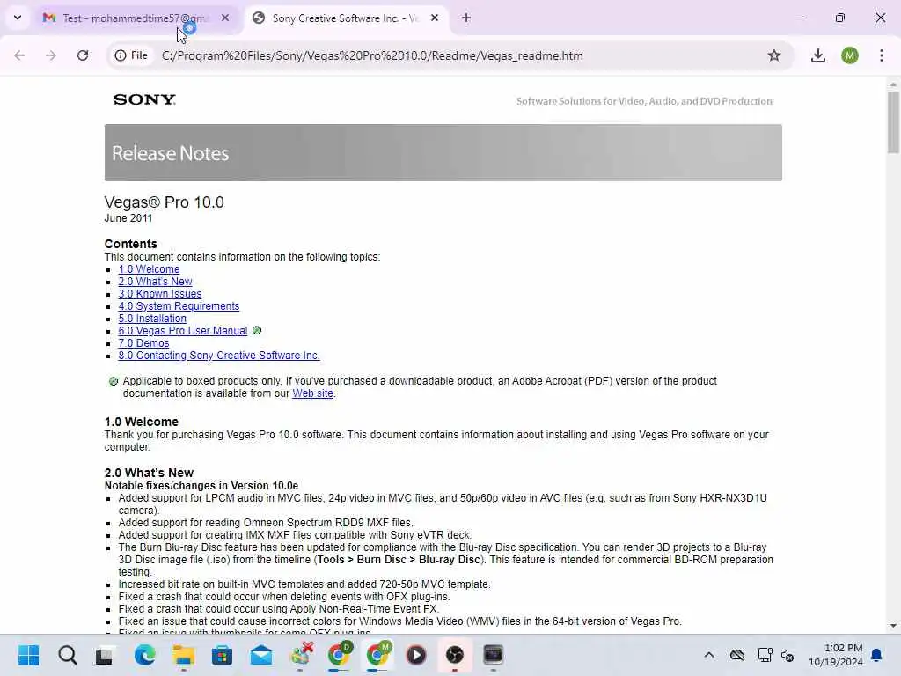The width and height of the screenshot is (901, 676).
Task: Follow the Web site link
Action: click(x=312, y=393)
